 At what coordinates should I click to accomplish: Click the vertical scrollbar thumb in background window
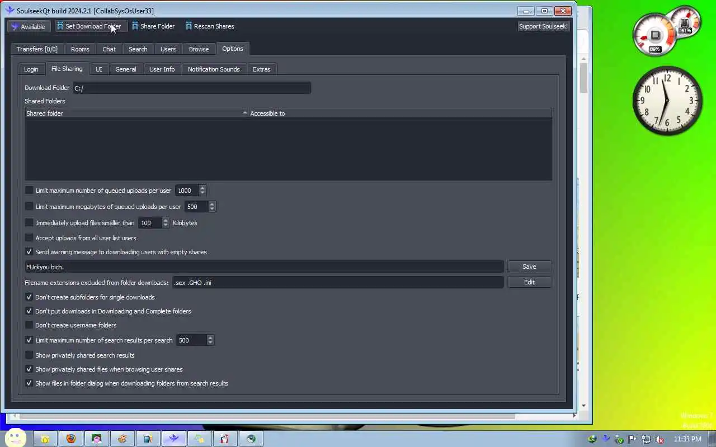583,77
